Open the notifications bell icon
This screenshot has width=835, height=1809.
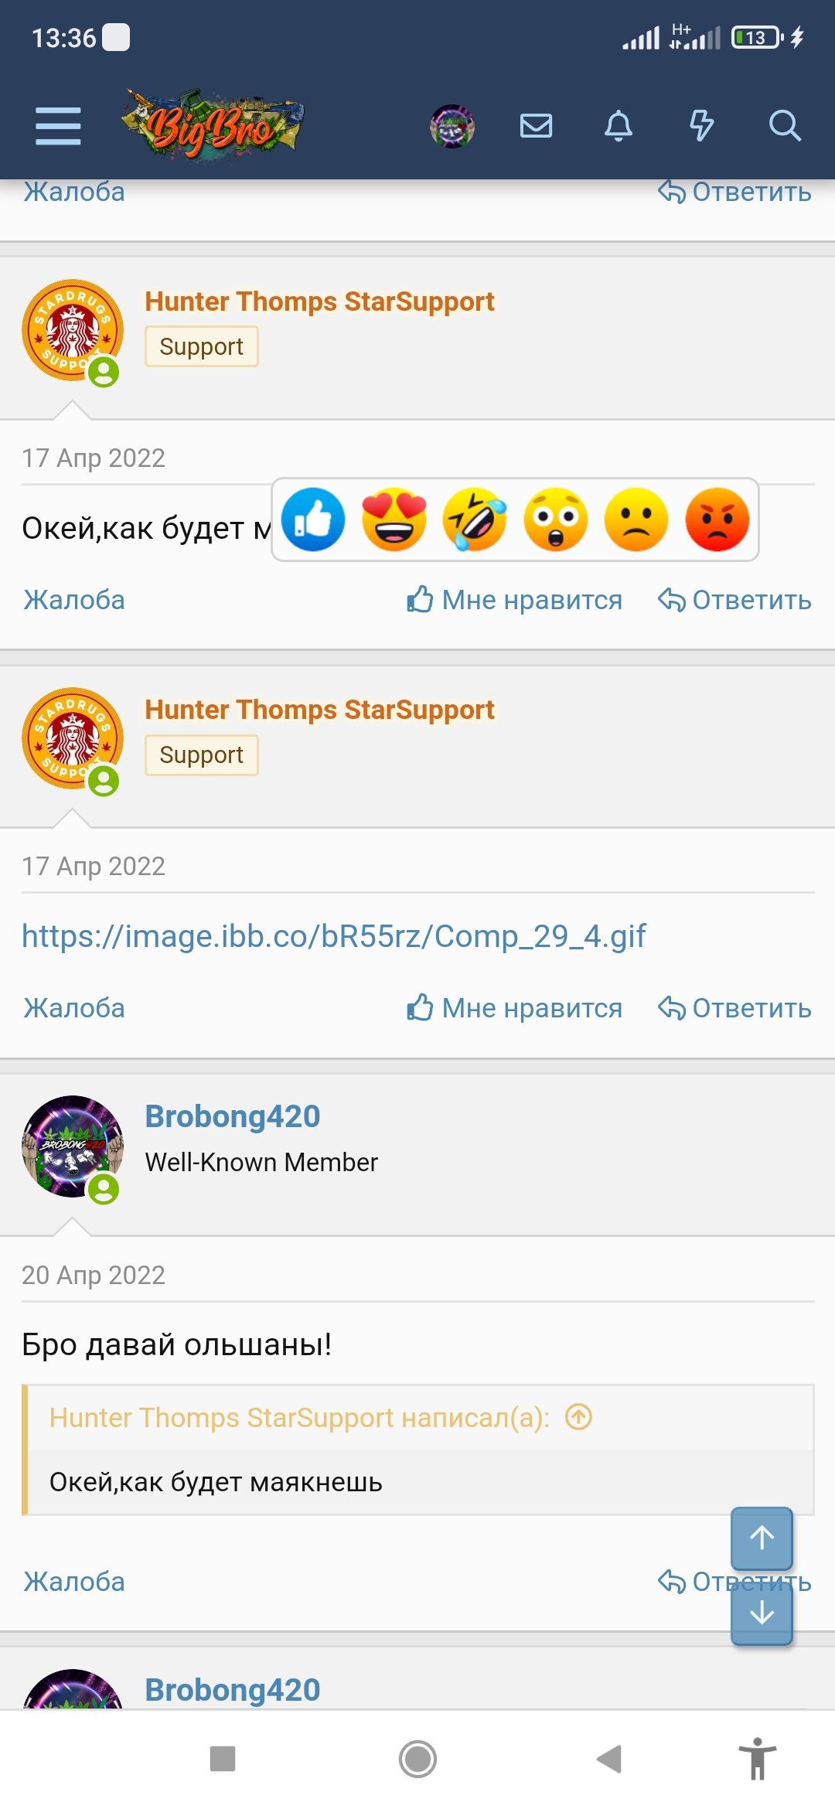(x=619, y=125)
